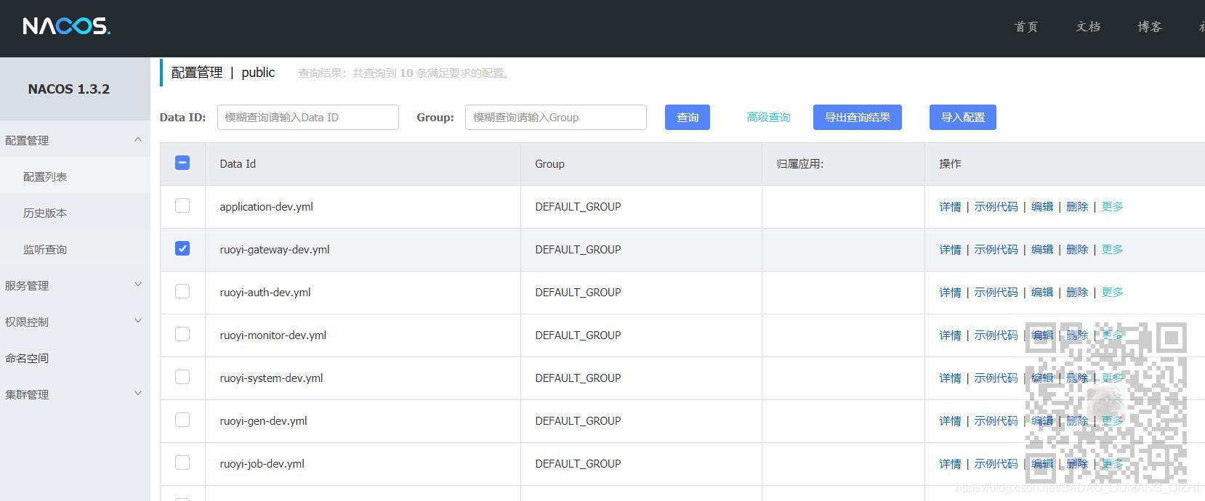Check the application-dev.yml row checkbox
1205x501 pixels.
point(182,205)
